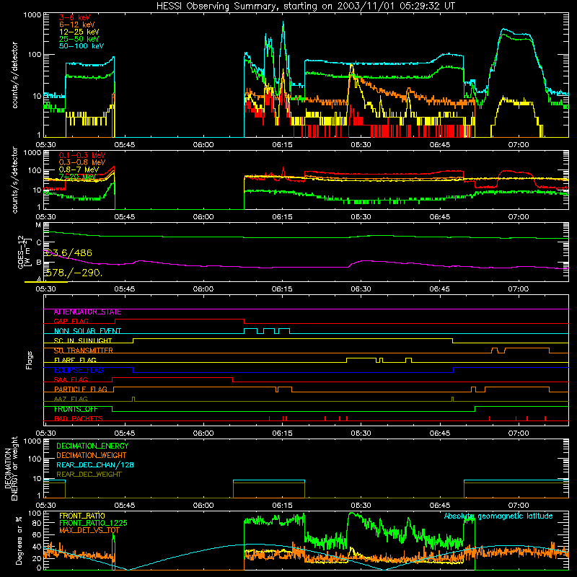Click the yellow FRONT_RATIO legend label

click(x=82, y=516)
